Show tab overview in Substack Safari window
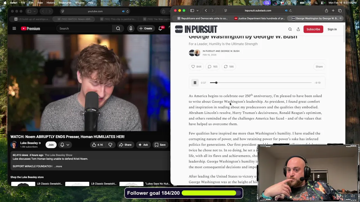Image resolution: width=360 pixels, height=202 pixels. [x=340, y=11]
